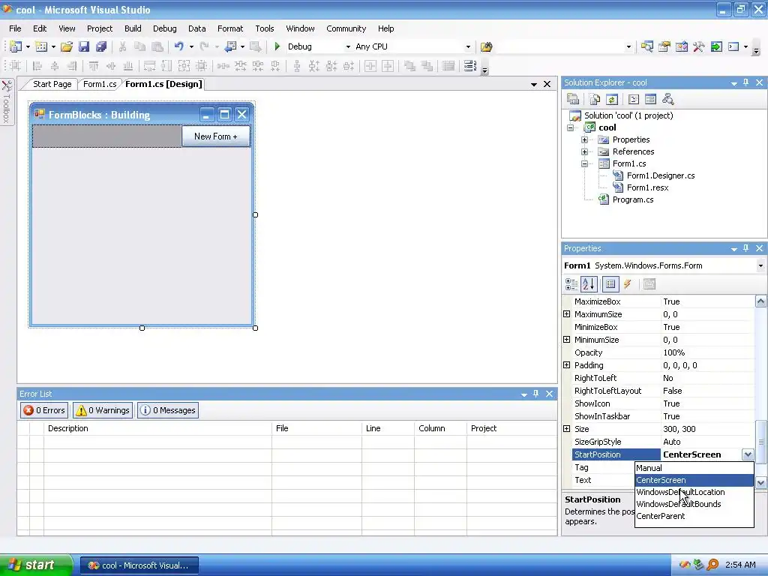768x576 pixels.
Task: Toggle the 0 Warnings filter
Action: 102,410
